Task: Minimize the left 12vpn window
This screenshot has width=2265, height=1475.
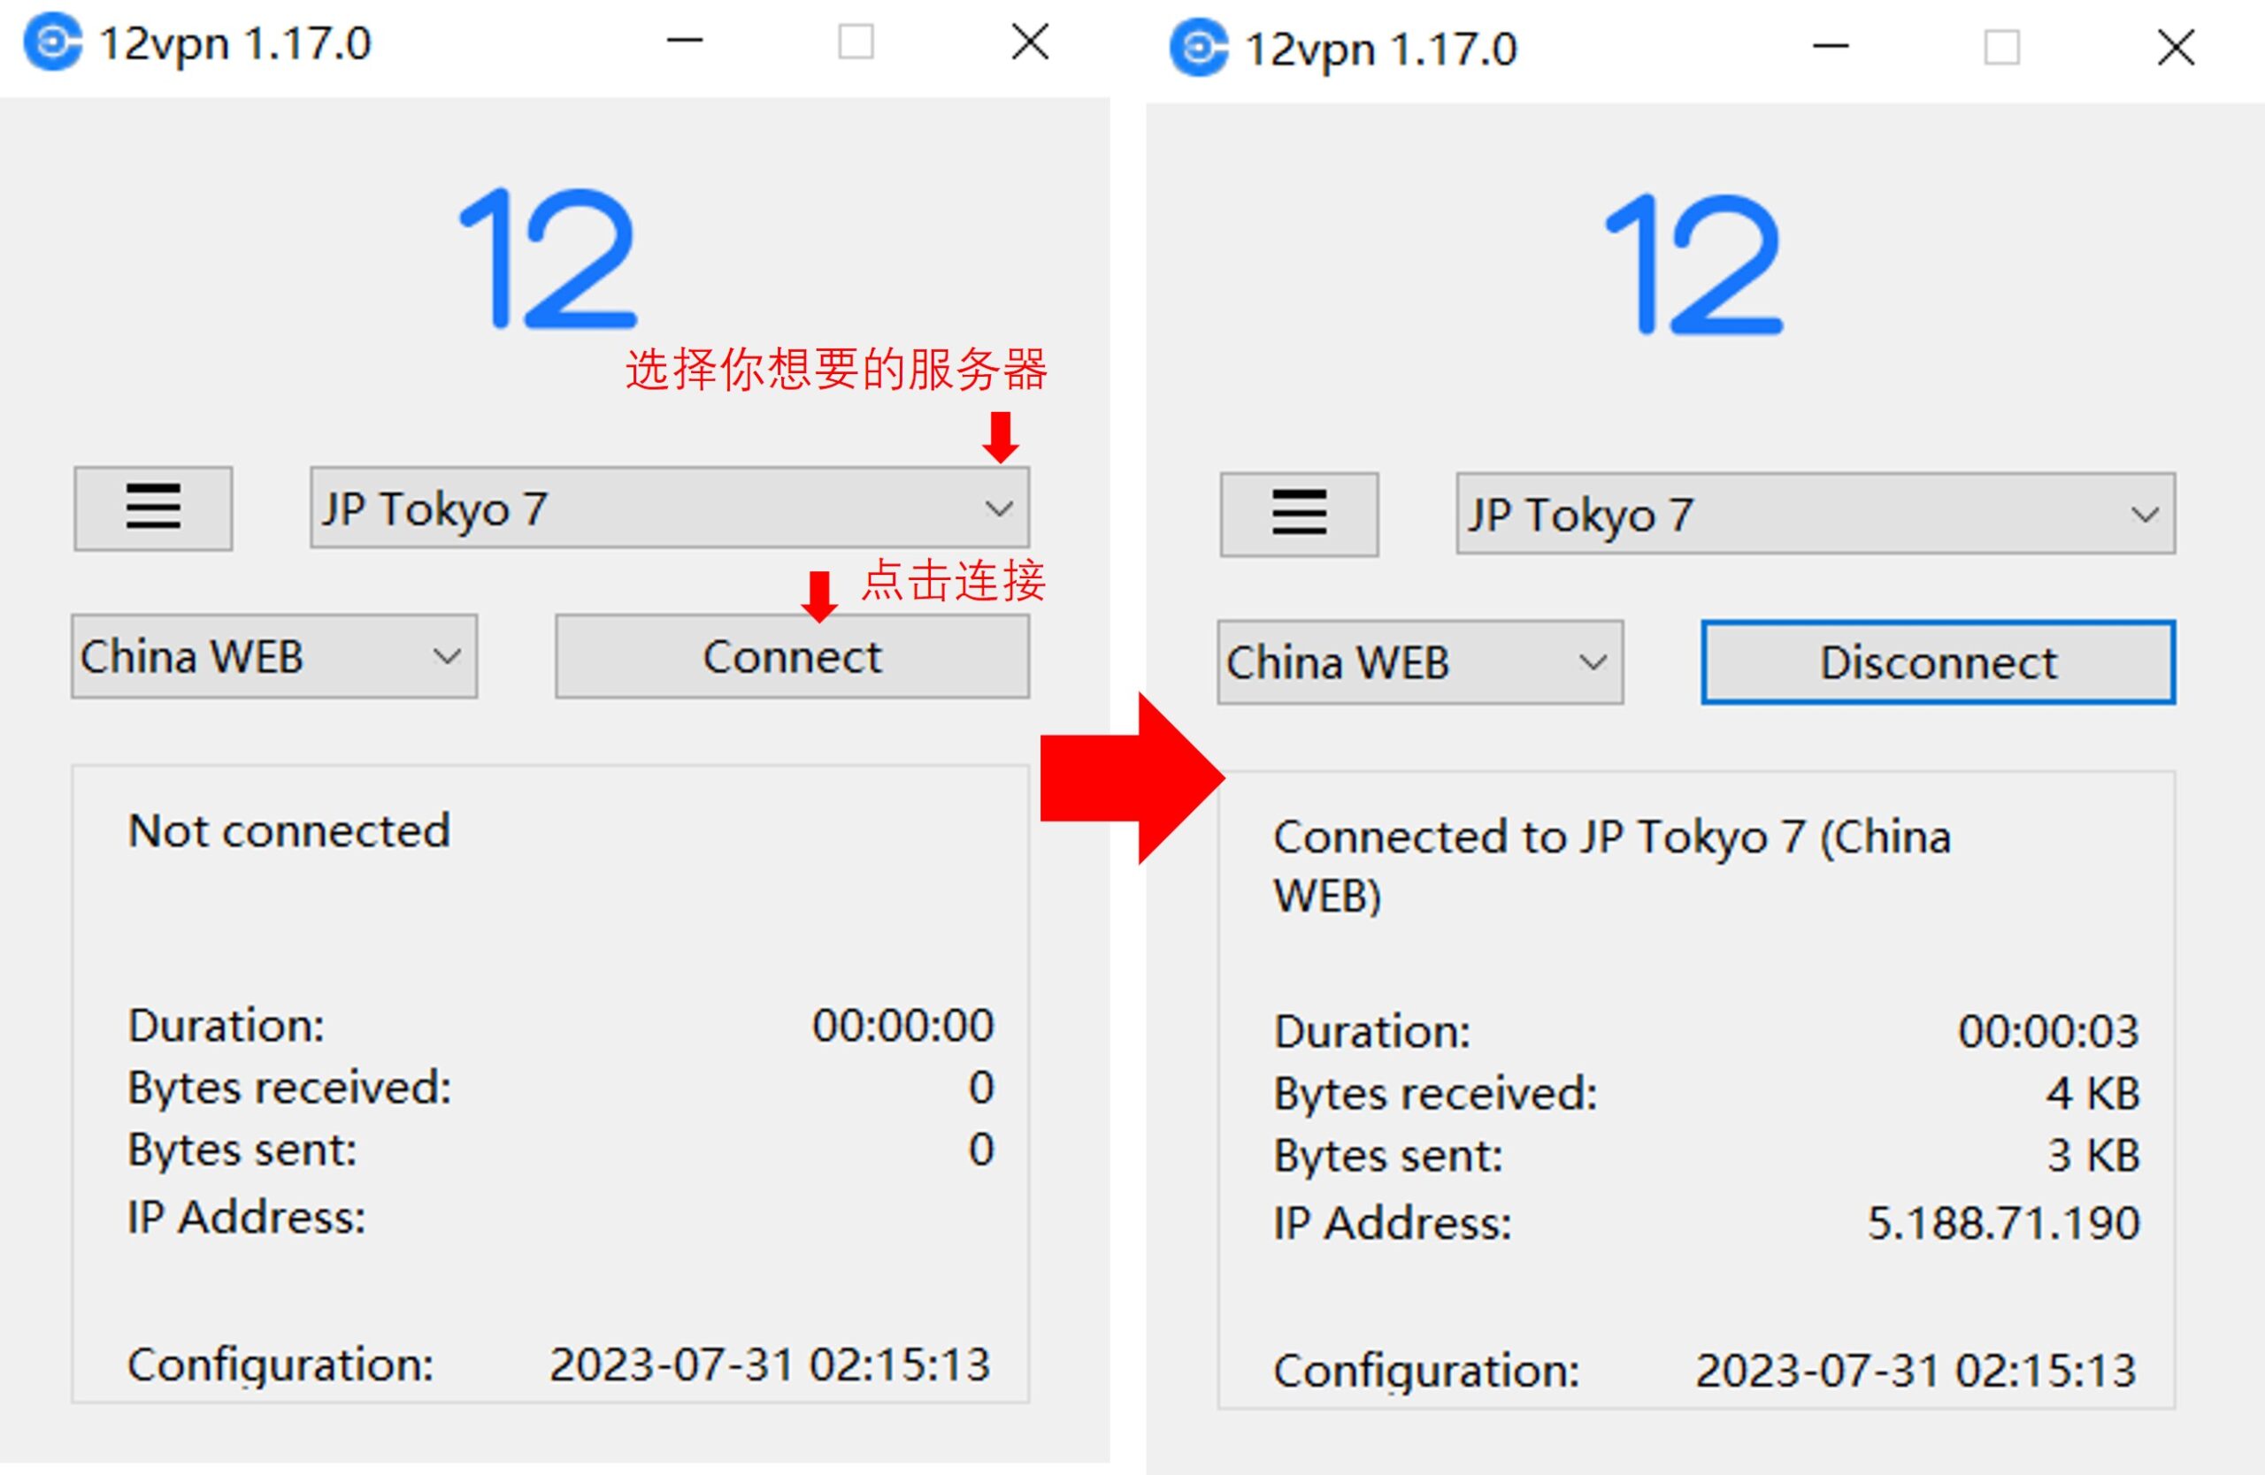Action: point(684,41)
